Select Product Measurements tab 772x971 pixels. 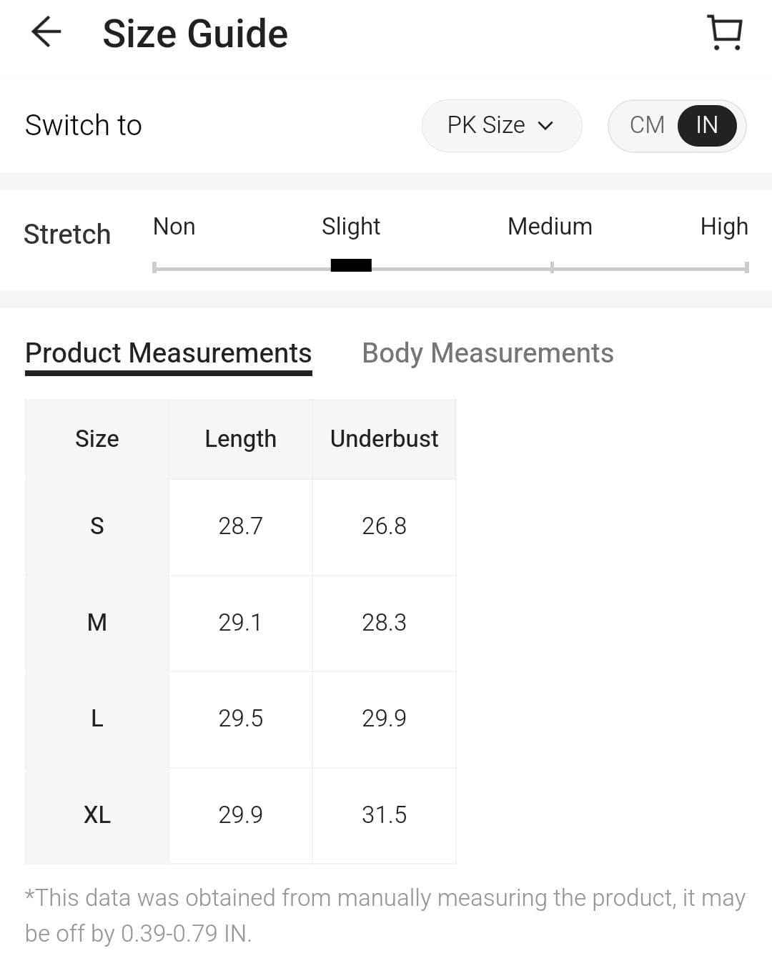[168, 353]
